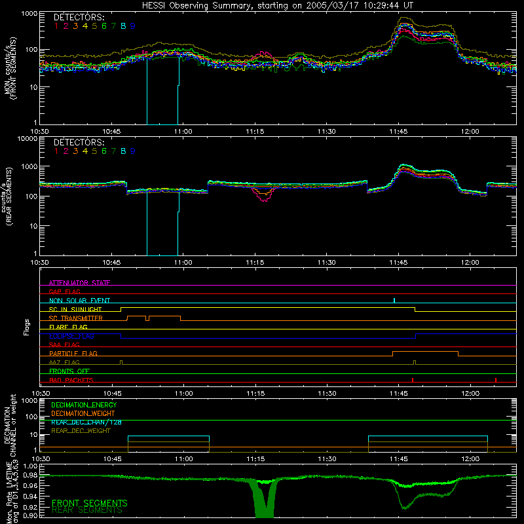This screenshot has width=524, height=524.
Task: Pick orange detector 3 in rear segments legend
Action: pos(75,151)
